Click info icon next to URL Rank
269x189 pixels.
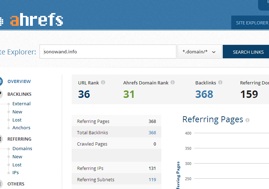[103, 83]
